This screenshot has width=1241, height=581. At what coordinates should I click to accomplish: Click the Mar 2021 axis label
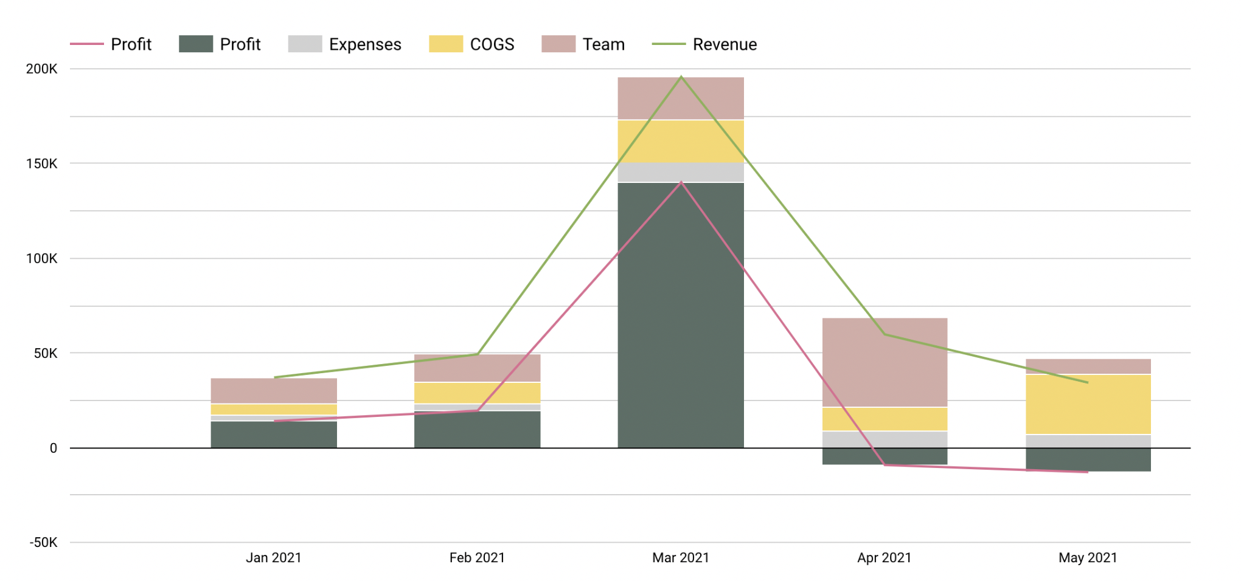(681, 558)
